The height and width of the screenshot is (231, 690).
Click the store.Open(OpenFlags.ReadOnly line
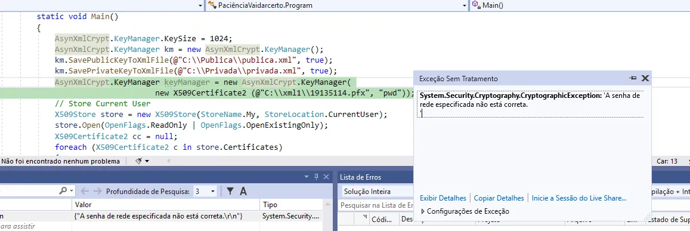(192, 125)
